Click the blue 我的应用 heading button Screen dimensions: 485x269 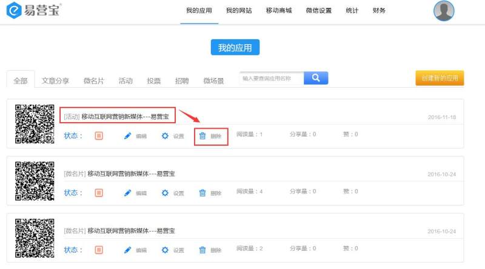(235, 48)
